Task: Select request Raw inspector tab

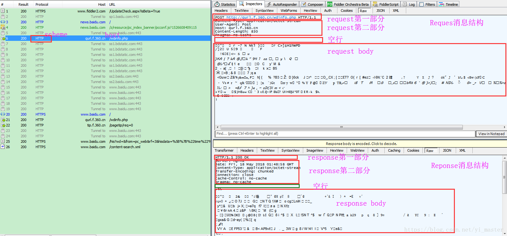Action: (363, 11)
